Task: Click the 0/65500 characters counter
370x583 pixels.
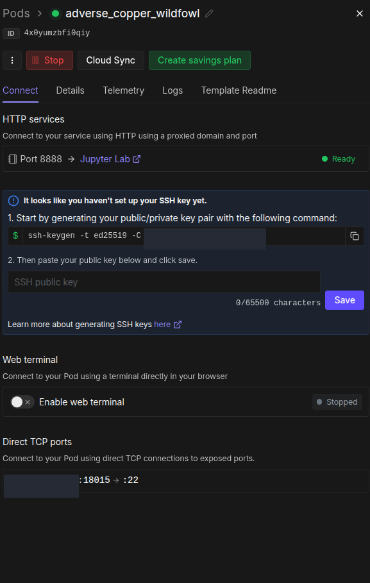Action: 278,303
